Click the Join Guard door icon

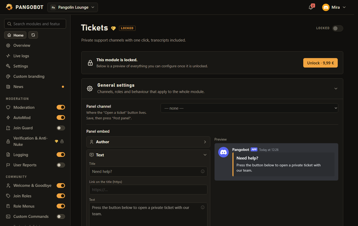coord(8,128)
